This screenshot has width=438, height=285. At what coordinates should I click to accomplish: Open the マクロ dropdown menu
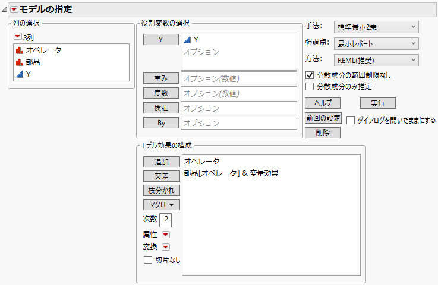pyautogui.click(x=162, y=205)
